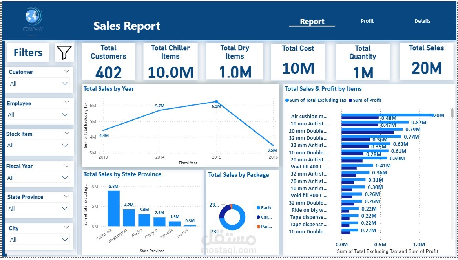
Task: Open the State Province All dropdown
Action: [x=39, y=208]
